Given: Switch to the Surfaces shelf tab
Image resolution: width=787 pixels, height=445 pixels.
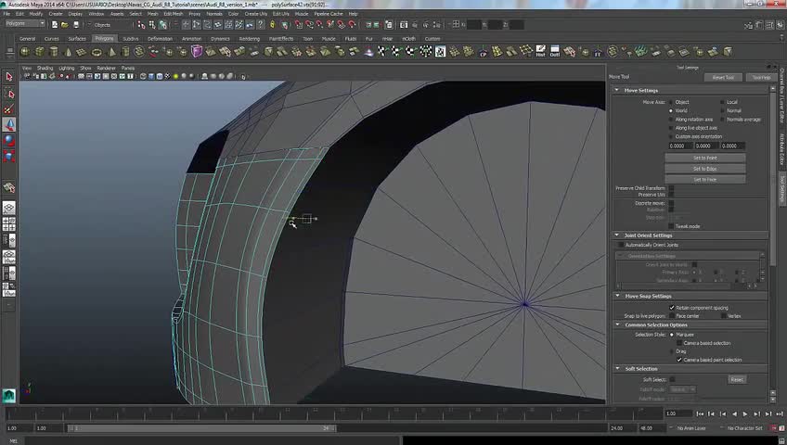Looking at the screenshot, I should [x=77, y=39].
